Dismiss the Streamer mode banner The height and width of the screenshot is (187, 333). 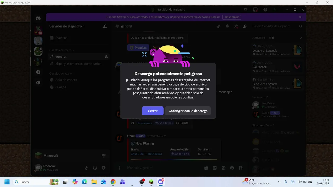coord(300,17)
